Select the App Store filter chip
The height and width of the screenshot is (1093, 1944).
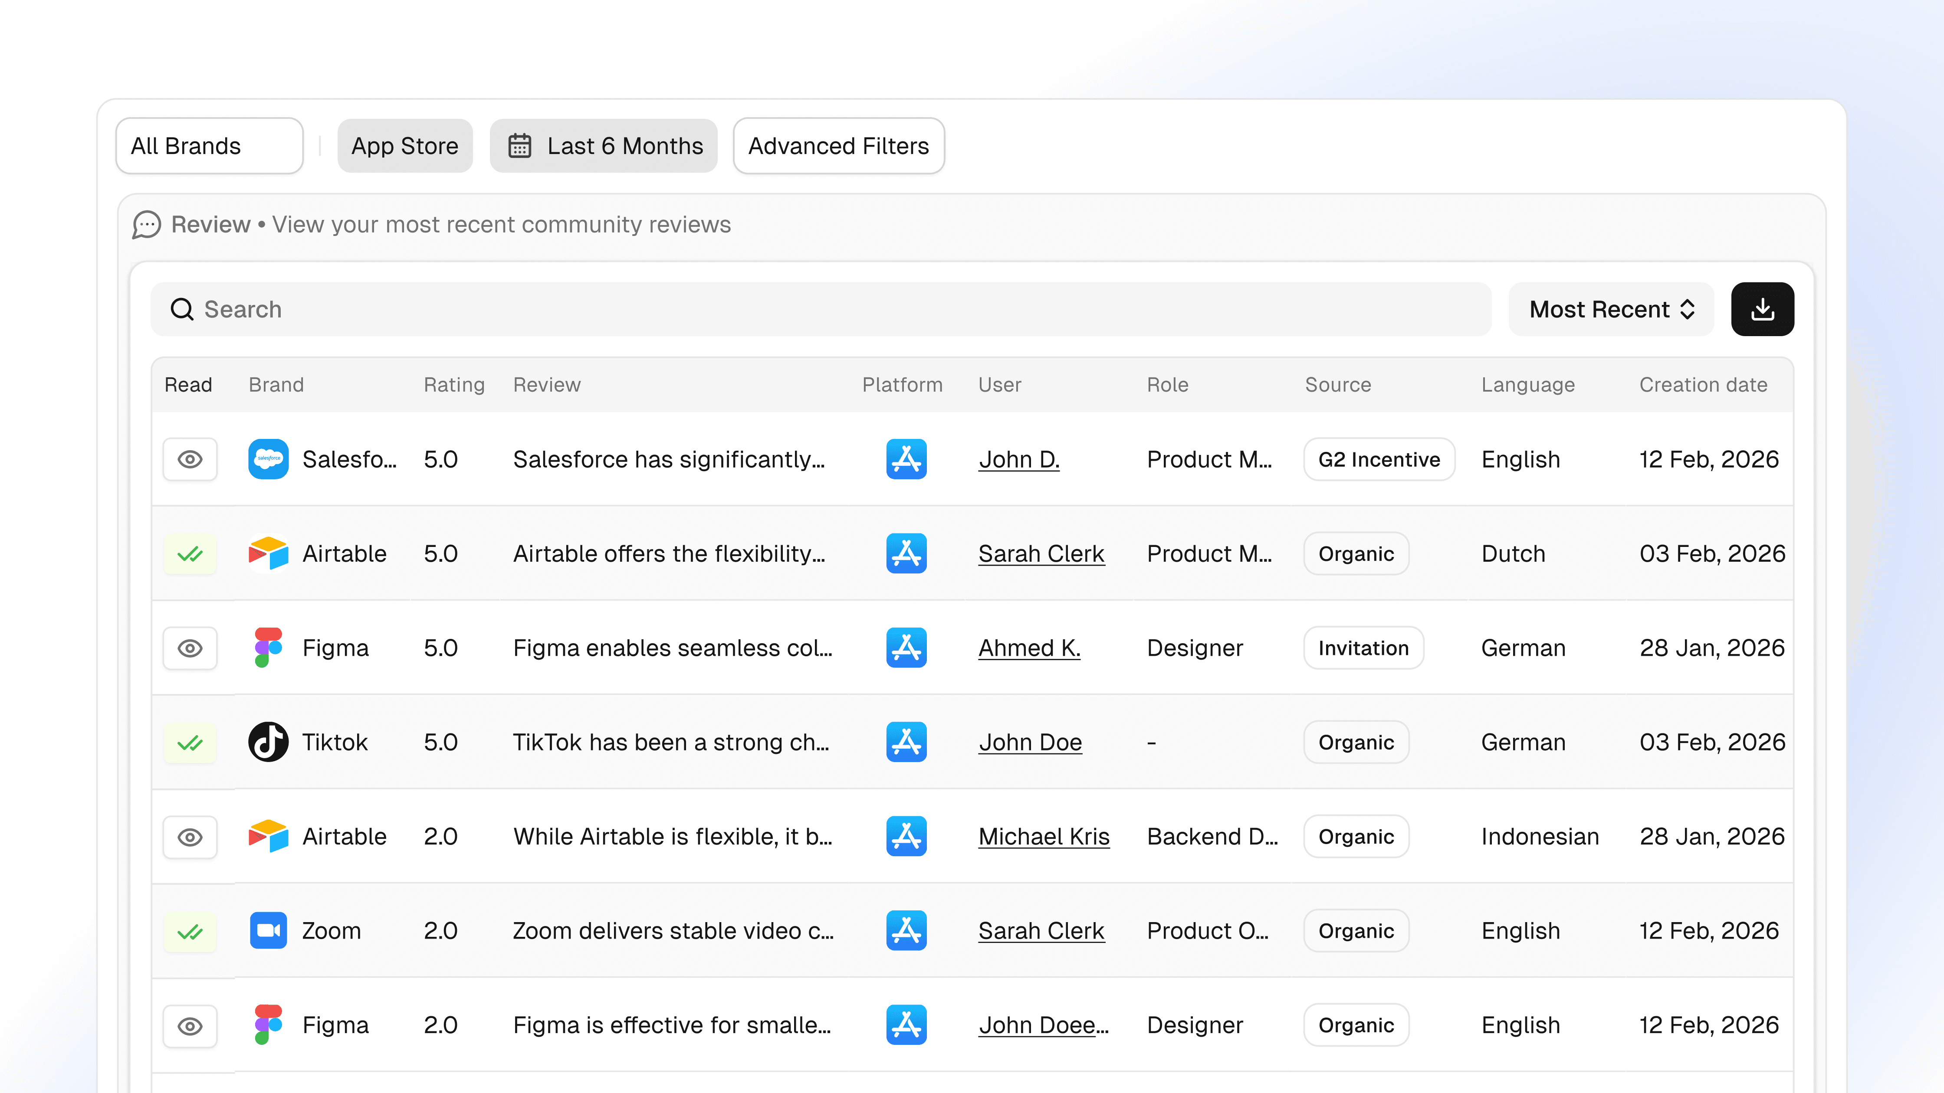[x=404, y=146]
